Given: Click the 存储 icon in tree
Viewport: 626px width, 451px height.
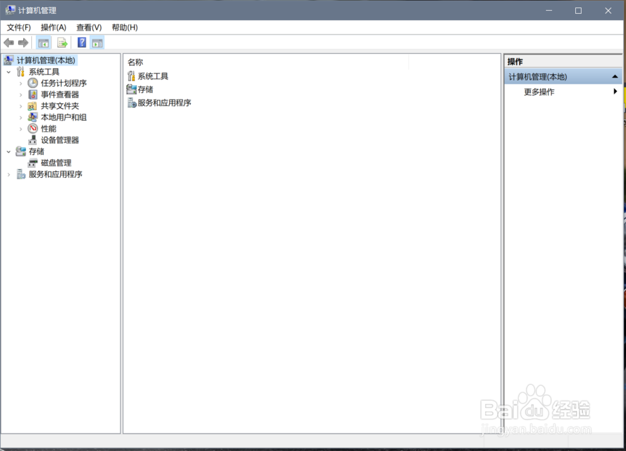Looking at the screenshot, I should [x=21, y=151].
